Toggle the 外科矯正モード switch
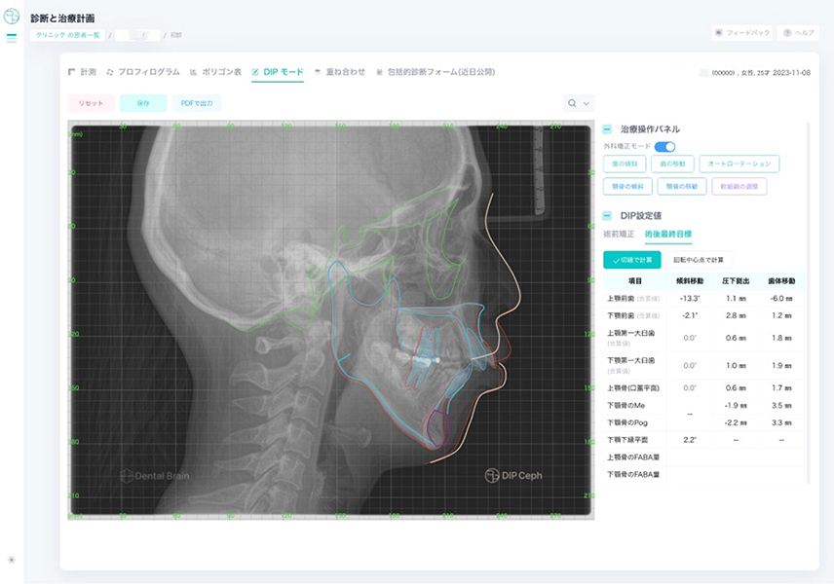834x584 pixels. [x=664, y=146]
